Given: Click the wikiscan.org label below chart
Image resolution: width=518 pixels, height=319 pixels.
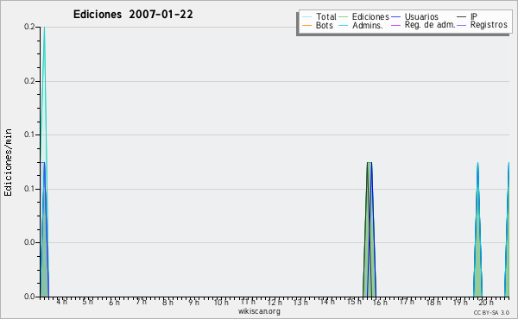Looking at the screenshot, I should pos(259,311).
